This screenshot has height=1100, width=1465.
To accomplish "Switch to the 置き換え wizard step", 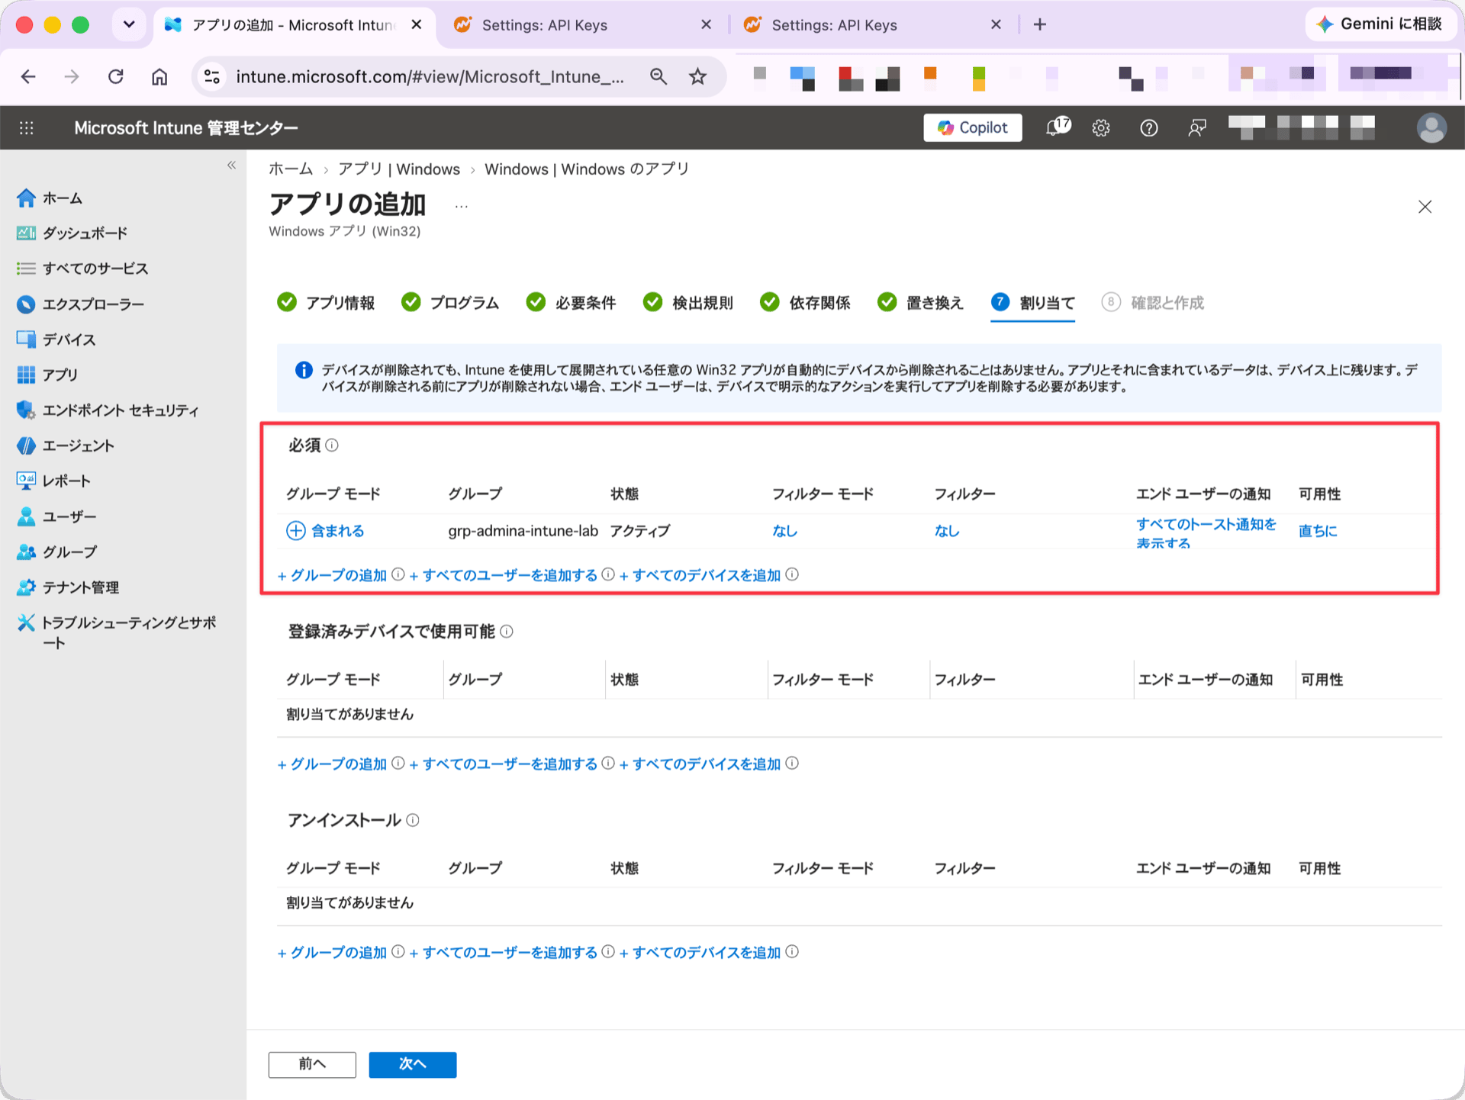I will tap(921, 303).
